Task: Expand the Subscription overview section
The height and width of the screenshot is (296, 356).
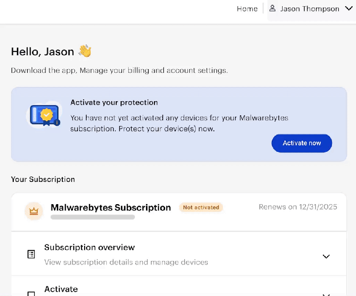Action: click(x=326, y=257)
